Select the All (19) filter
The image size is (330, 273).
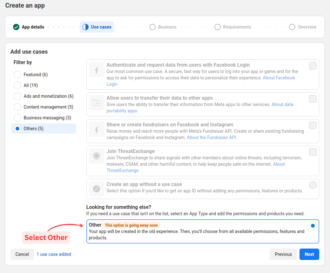17,85
